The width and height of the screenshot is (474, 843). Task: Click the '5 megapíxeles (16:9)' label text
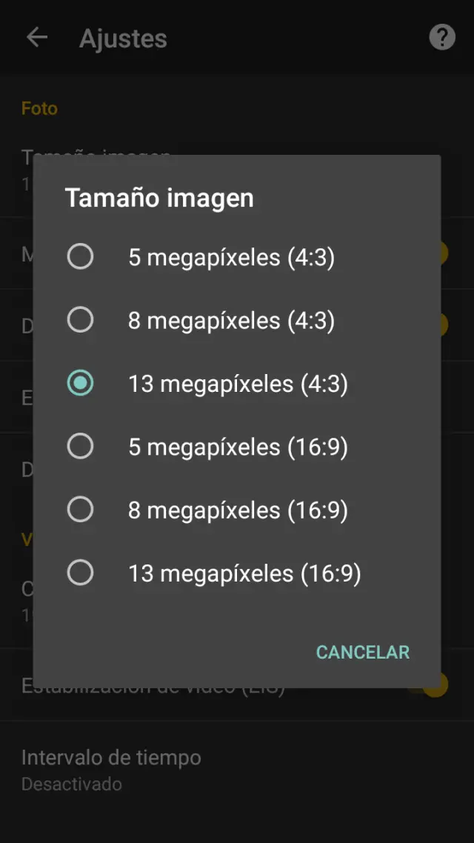point(238,447)
